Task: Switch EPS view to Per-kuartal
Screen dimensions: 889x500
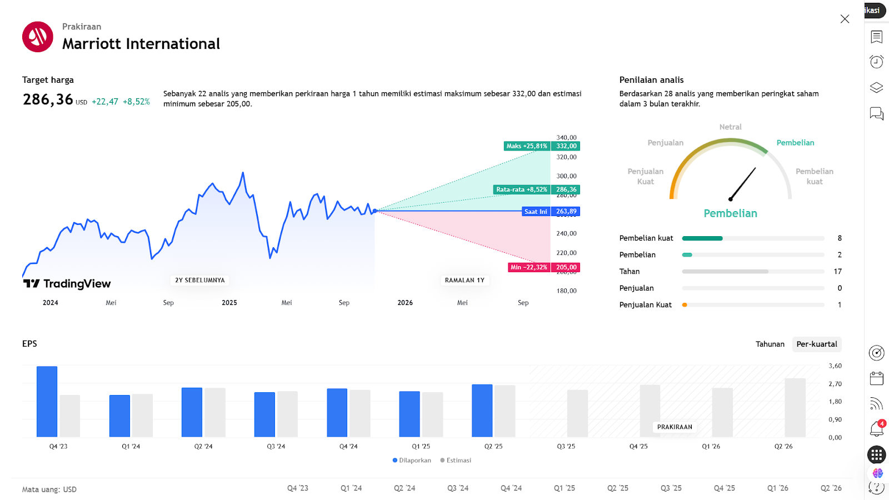Action: point(816,344)
